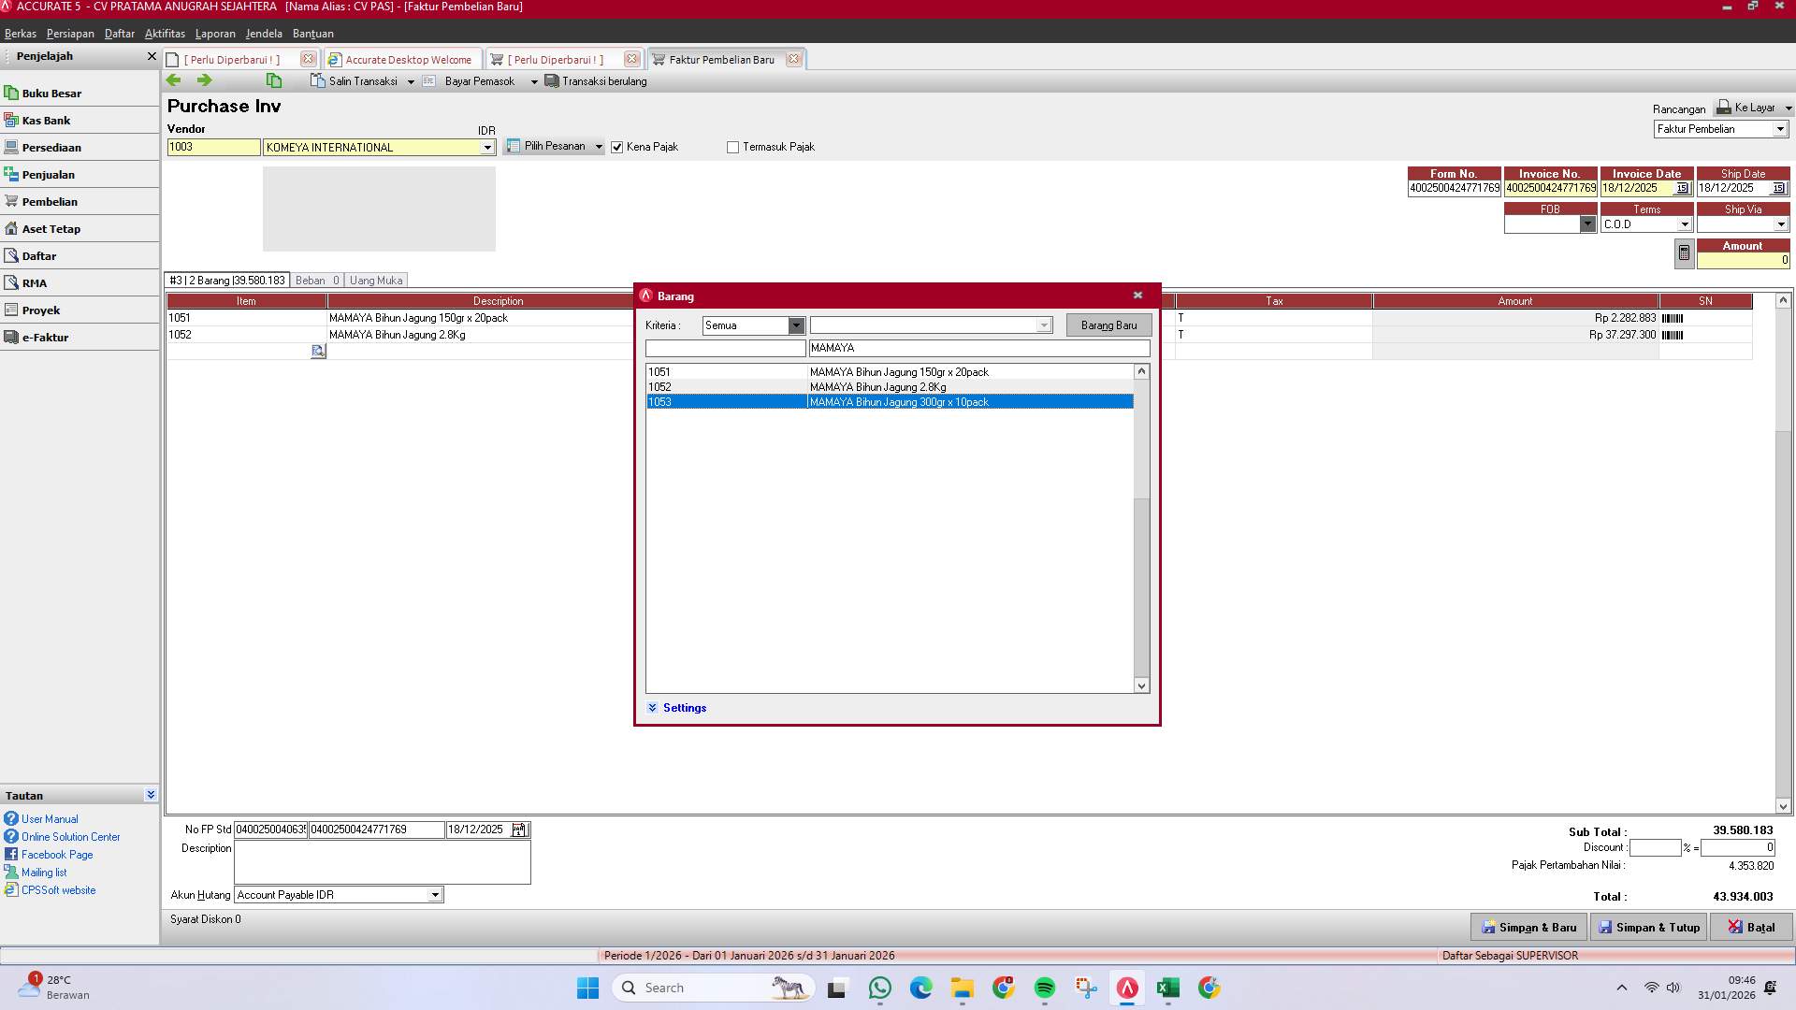Launch WhatsApp from the taskbar
1796x1010 pixels.
[x=879, y=988]
